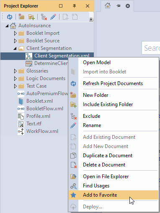Select the Client Segmentation folder

(x=49, y=48)
